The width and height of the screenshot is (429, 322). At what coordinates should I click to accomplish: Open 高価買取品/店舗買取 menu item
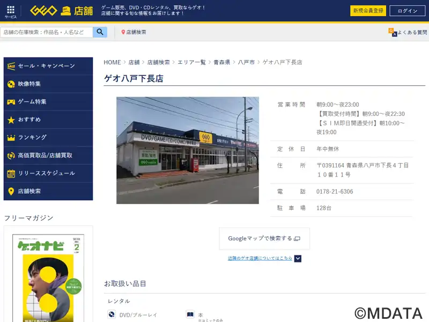tap(48, 156)
